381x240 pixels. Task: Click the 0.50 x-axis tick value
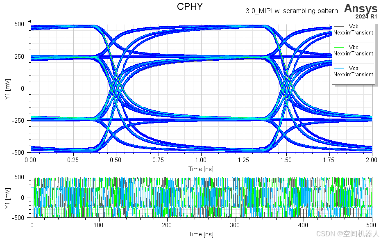pos(116,160)
